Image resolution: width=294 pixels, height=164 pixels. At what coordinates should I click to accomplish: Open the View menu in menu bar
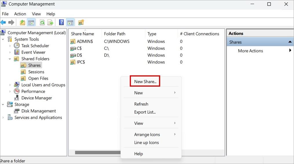pyautogui.click(x=36, y=14)
